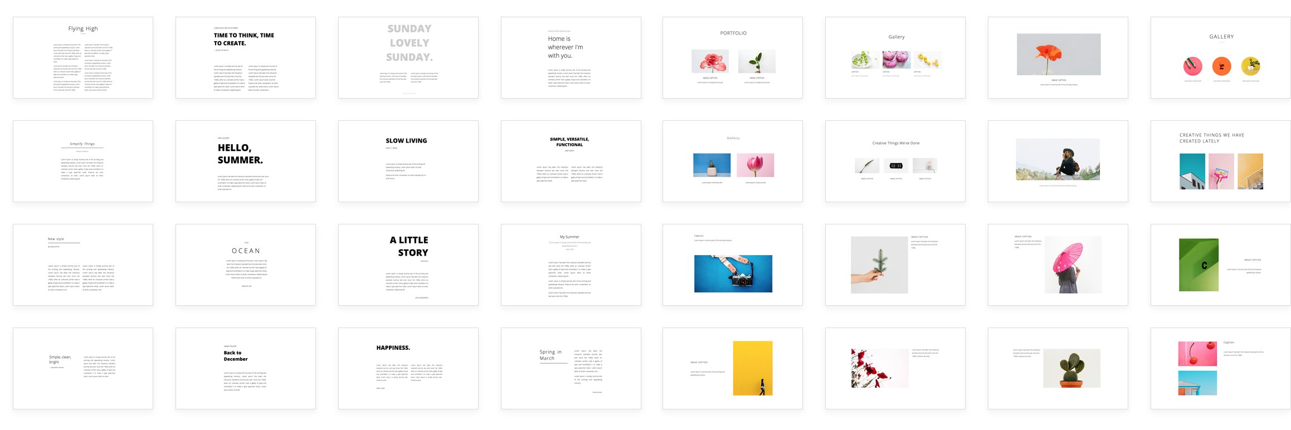The height and width of the screenshot is (430, 1291).
Task: Select the "Simple, clean, bright" template
Action: click(x=83, y=369)
